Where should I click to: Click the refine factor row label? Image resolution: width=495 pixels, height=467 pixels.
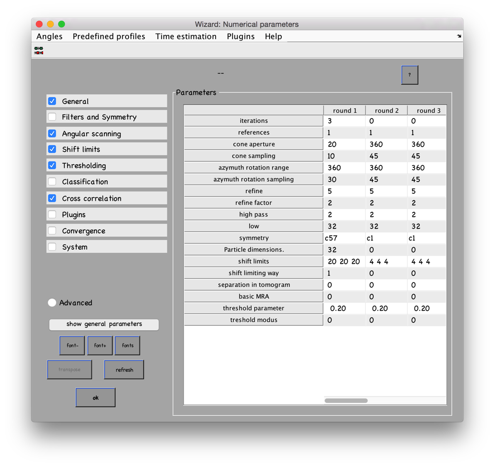tap(253, 202)
